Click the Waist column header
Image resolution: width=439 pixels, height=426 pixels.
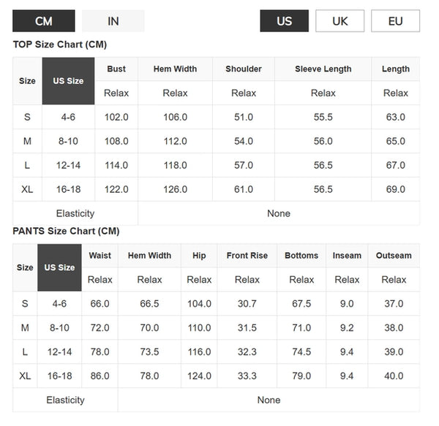click(x=100, y=256)
